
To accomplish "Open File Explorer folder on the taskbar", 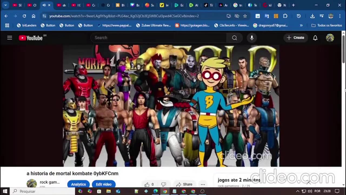I will click(x=108, y=191).
